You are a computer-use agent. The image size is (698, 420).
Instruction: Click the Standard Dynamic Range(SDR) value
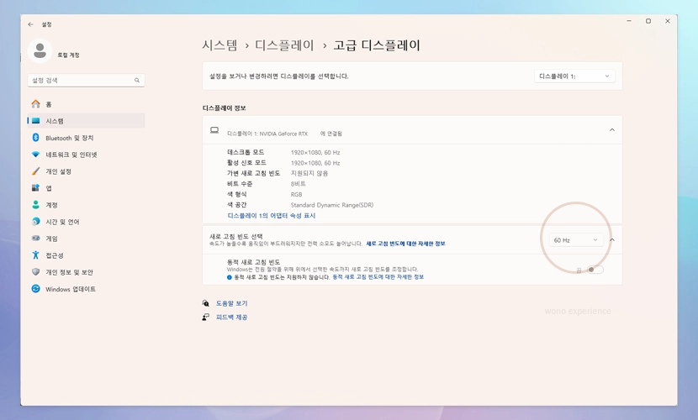coord(332,205)
